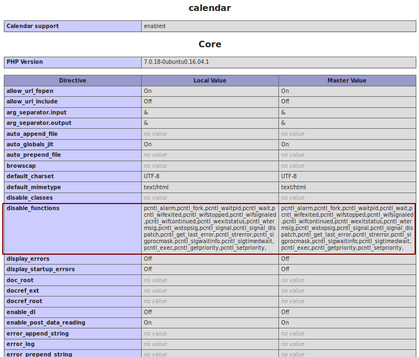This screenshot has height=357, width=419.
Task: Click the disable_functions Local Value text
Action: click(209, 228)
